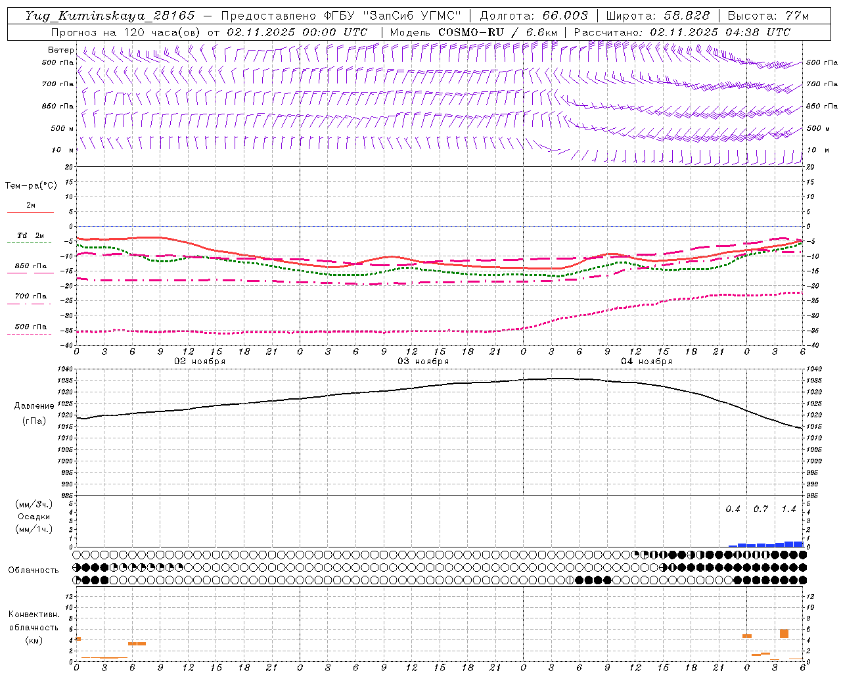841x673 pixels.
Task: Click "700 гПа" in the temperature legend
Action: coord(31,296)
